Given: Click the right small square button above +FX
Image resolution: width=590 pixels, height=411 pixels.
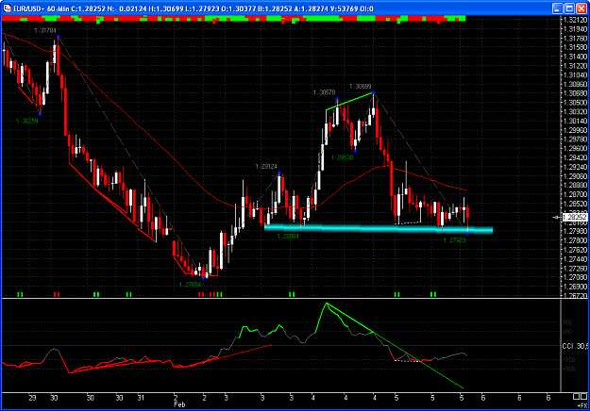Looking at the screenshot, I should pos(583,396).
